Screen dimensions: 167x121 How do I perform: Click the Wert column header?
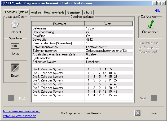pos(109,24)
